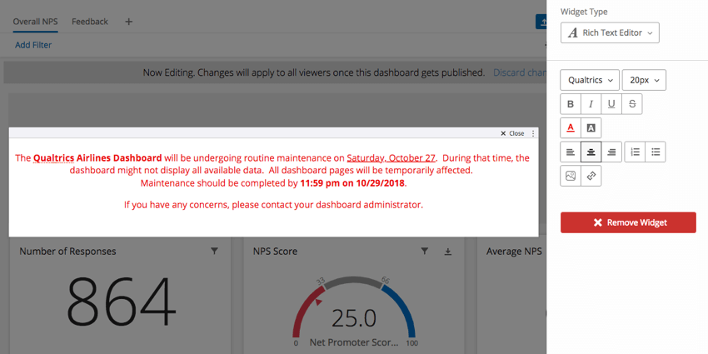Toggle underline formatting button
708x354 pixels.
click(x=611, y=104)
